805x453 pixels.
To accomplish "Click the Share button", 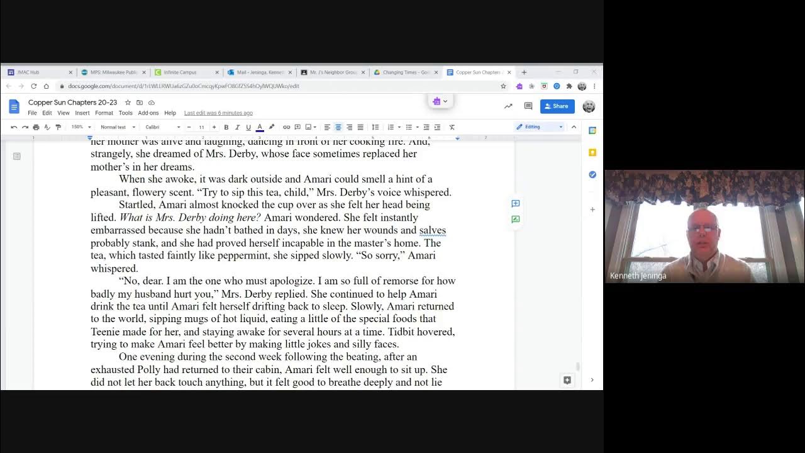I will click(557, 106).
